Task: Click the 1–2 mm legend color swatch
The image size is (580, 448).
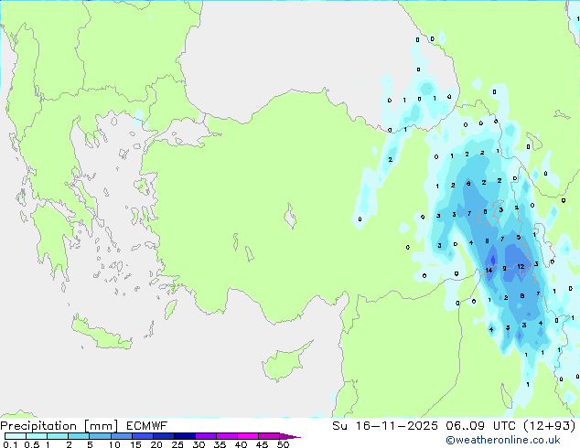Action: 58,436
